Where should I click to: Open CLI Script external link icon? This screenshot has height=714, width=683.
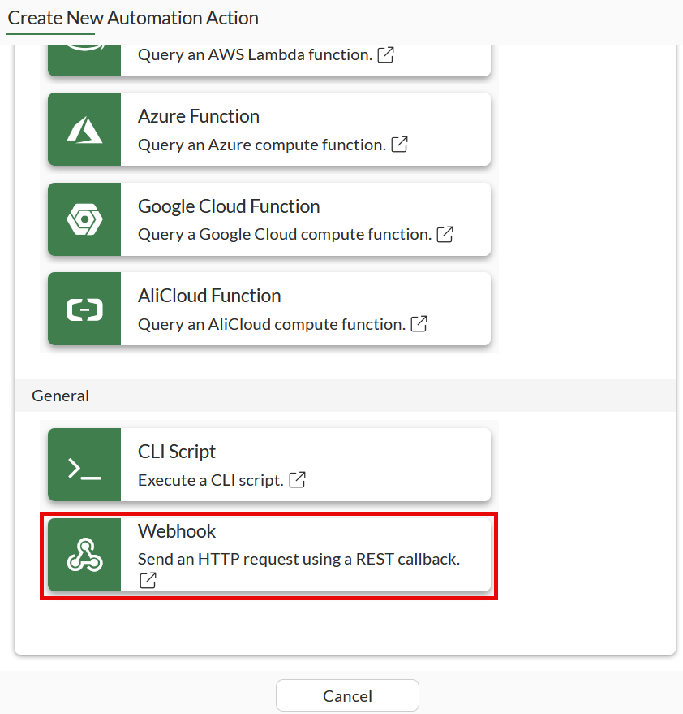click(x=299, y=479)
